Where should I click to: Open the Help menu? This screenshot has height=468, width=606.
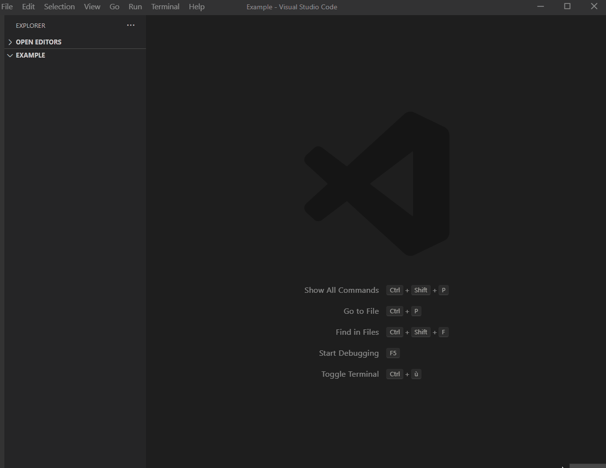[196, 7]
